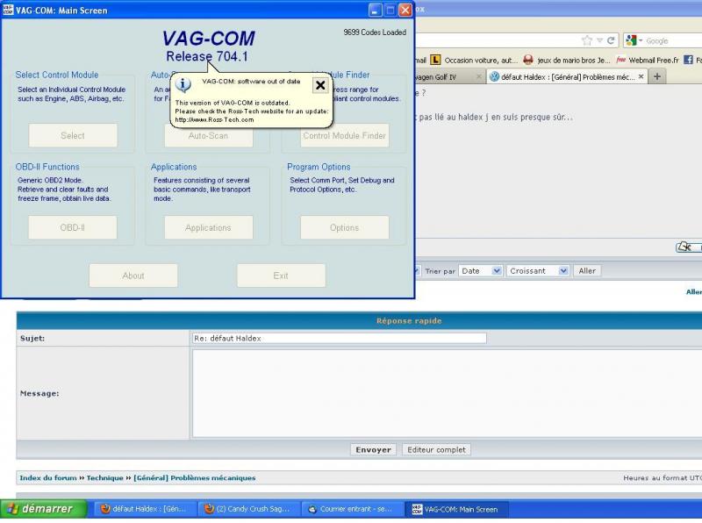Select VAG-COM: Main Screen taskbar button
Screen dimensions: 702x523
tap(456, 509)
